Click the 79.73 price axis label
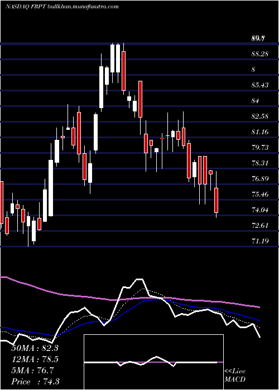This screenshot has width=279, height=390. [260, 148]
